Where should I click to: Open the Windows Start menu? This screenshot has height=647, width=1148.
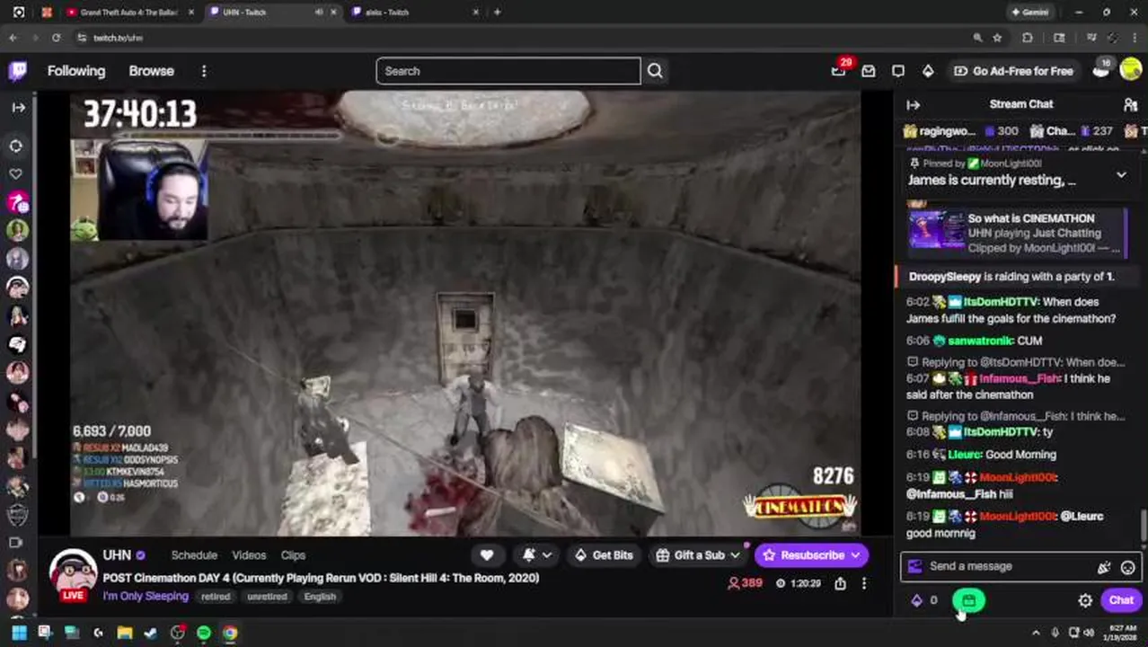pos(19,633)
